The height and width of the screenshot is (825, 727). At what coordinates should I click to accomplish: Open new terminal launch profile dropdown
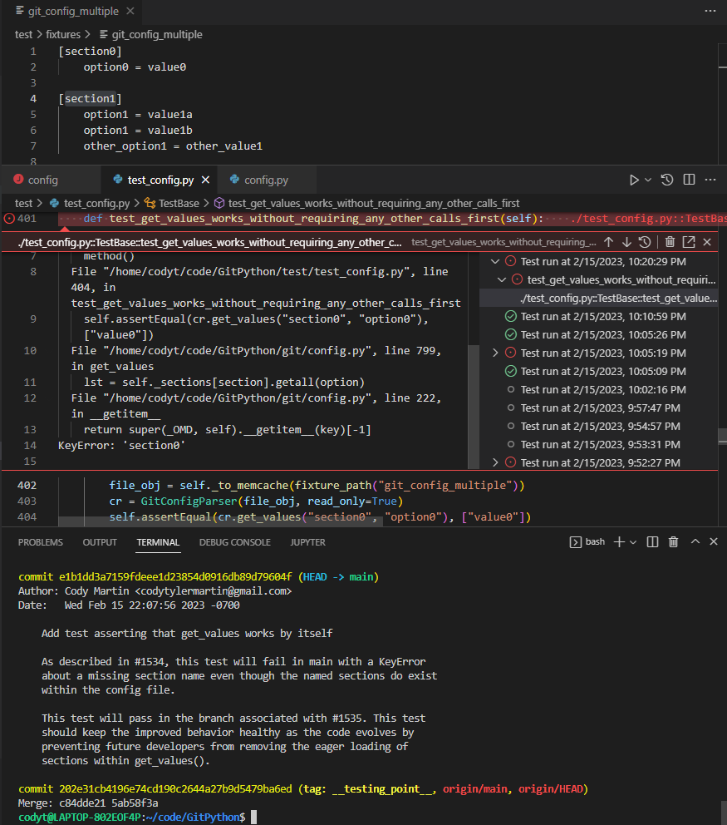click(633, 541)
